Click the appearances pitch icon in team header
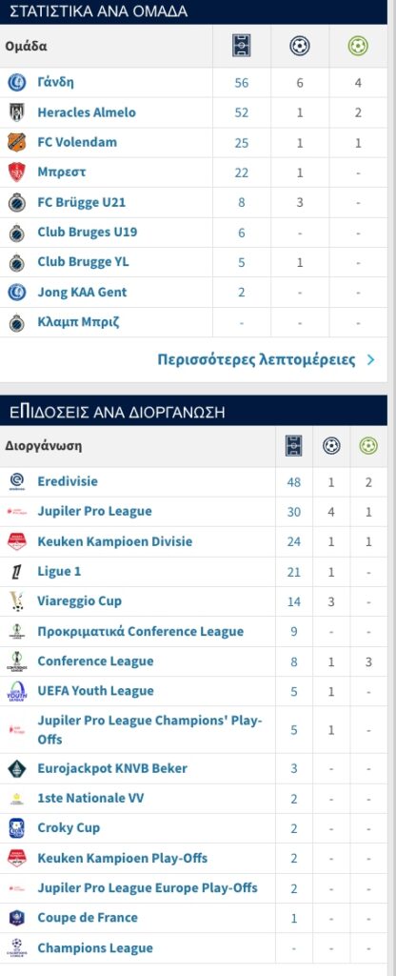This screenshot has height=976, width=396. coord(242,46)
